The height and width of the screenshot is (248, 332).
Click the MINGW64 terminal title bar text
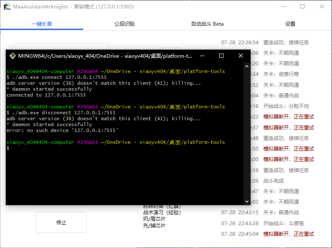pyautogui.click(x=105, y=56)
